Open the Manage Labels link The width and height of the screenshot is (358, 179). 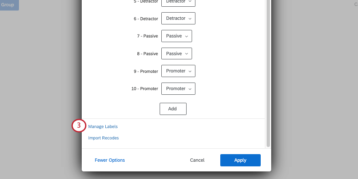point(103,126)
